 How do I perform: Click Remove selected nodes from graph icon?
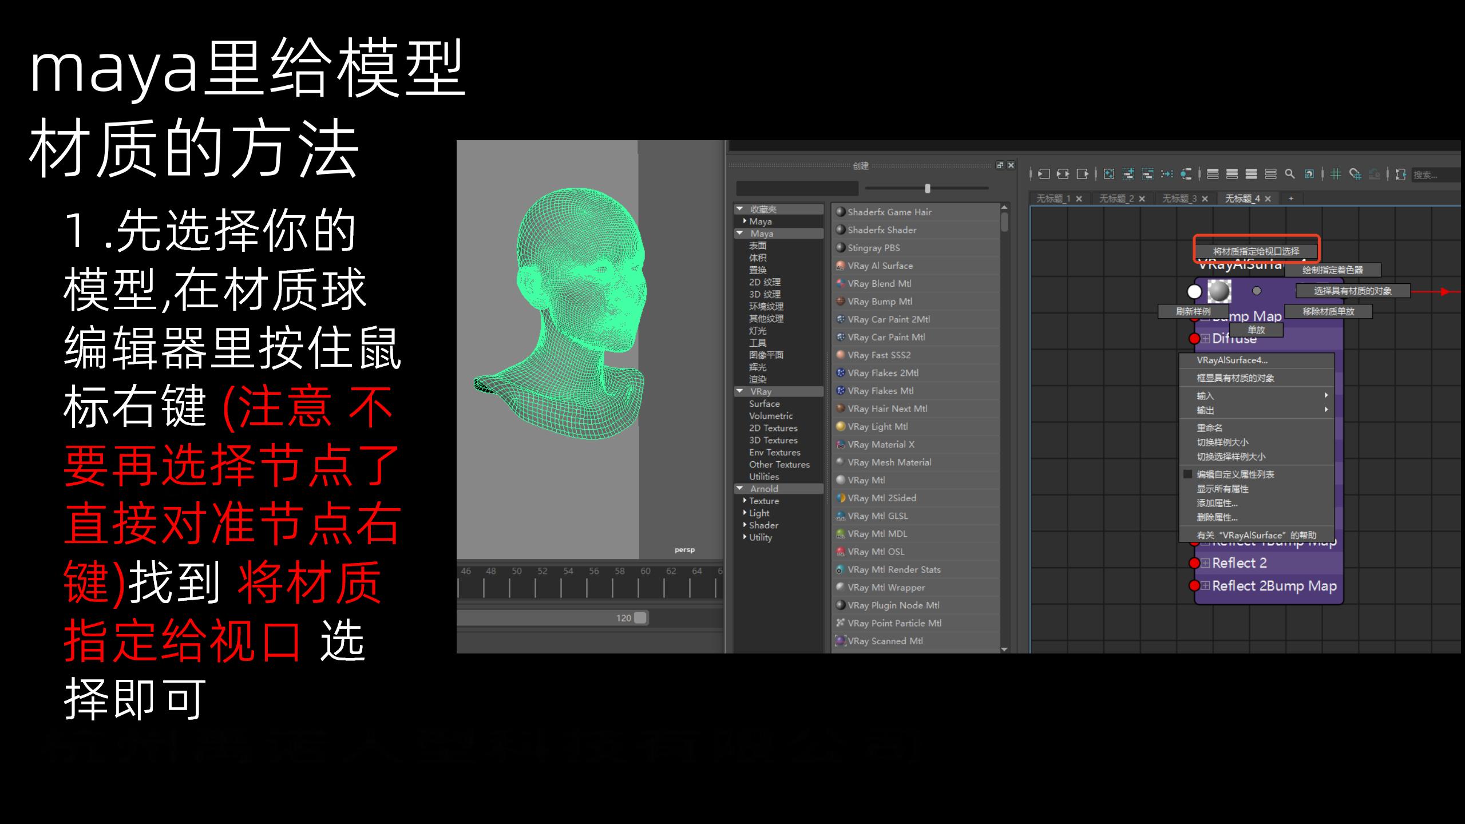[x=1147, y=174]
